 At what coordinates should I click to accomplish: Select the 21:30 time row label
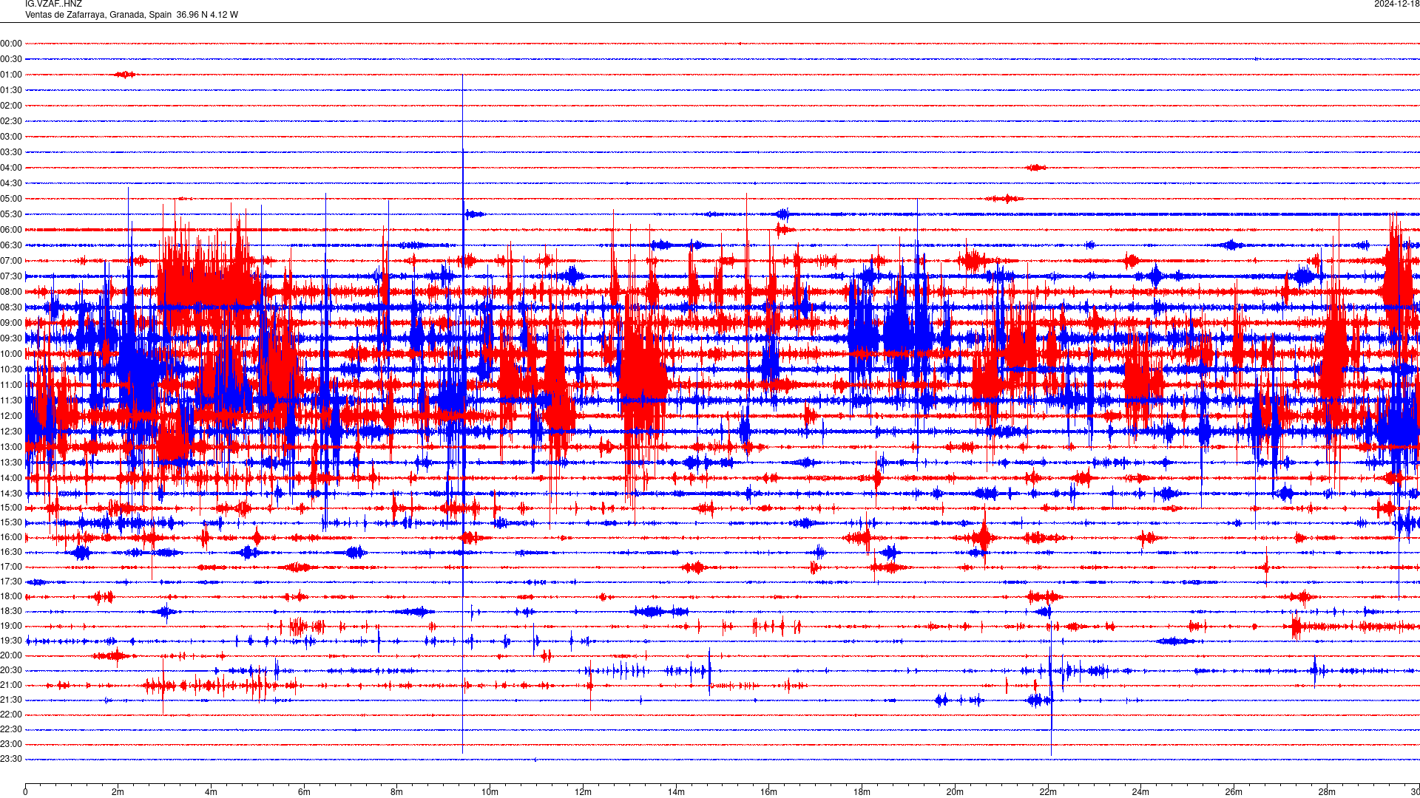(x=11, y=700)
